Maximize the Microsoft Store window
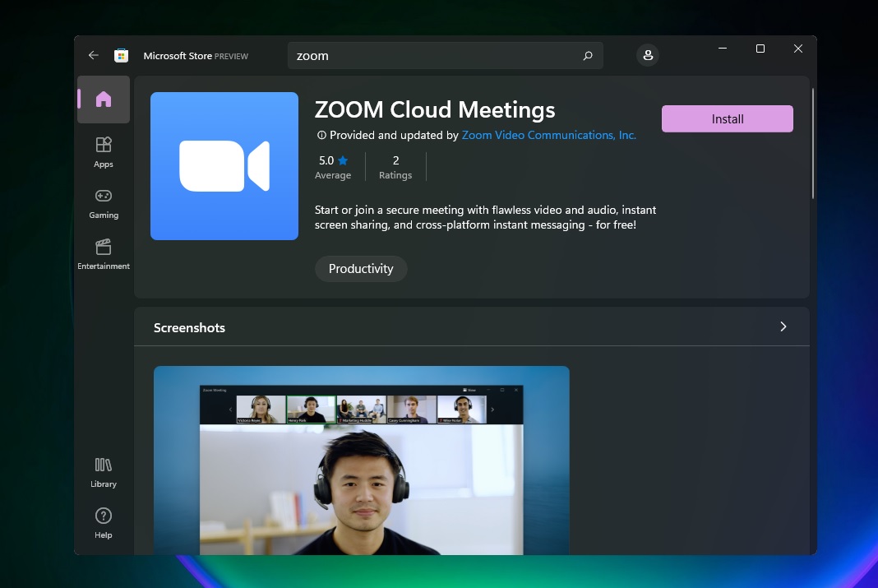 pos(760,49)
